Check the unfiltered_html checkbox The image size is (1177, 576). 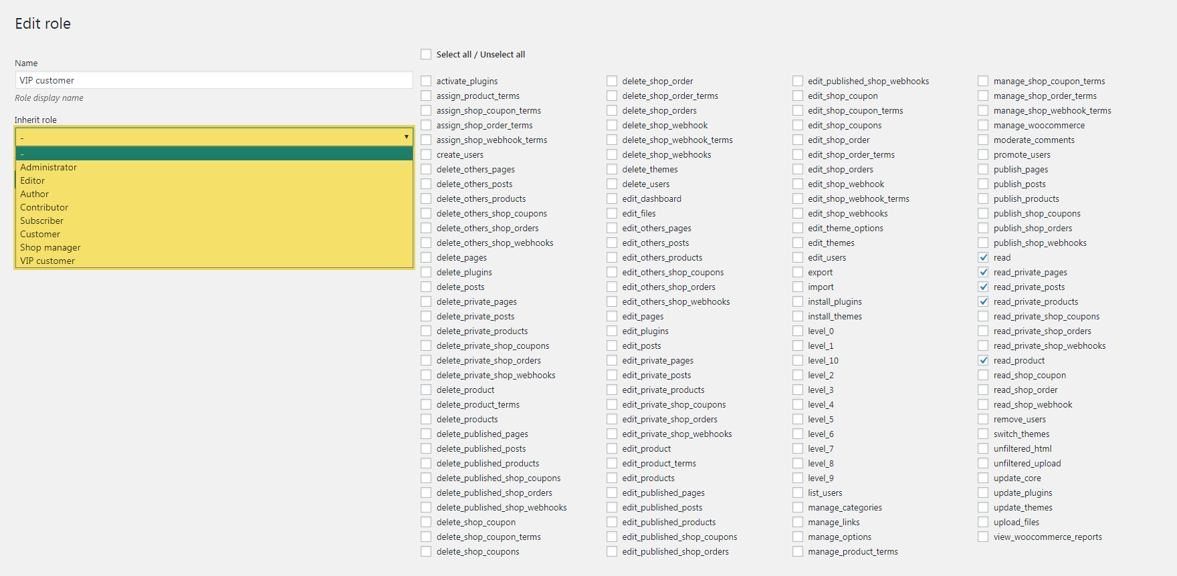click(x=983, y=448)
